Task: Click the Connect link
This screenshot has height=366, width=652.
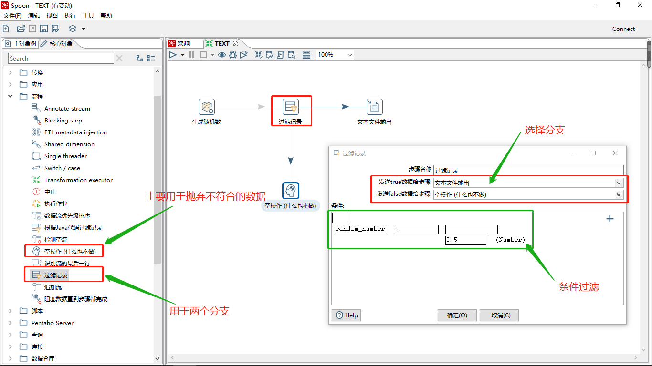Action: pyautogui.click(x=623, y=29)
